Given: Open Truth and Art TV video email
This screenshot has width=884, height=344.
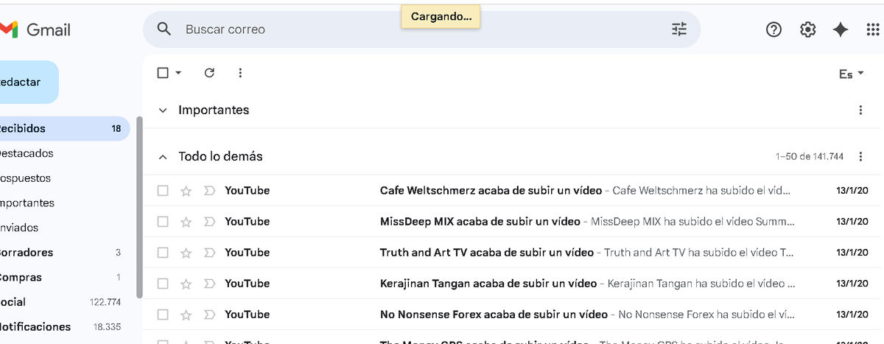Looking at the screenshot, I should [x=513, y=253].
